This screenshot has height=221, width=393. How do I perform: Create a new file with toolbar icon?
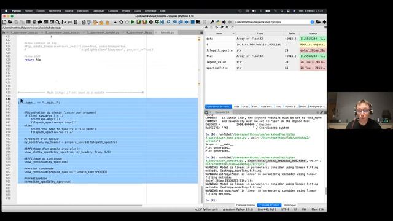(4, 22)
